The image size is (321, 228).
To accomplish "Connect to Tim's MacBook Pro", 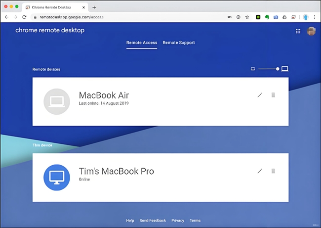I will point(116,172).
